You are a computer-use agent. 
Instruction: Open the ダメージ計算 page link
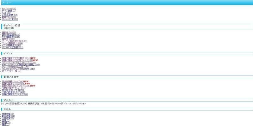click(x=10, y=19)
